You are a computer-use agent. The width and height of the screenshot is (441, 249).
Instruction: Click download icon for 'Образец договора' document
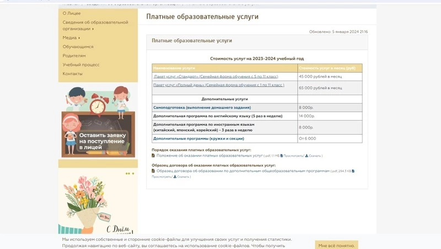click(175, 177)
